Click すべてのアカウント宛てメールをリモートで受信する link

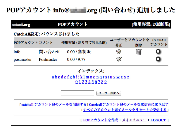(125, 110)
